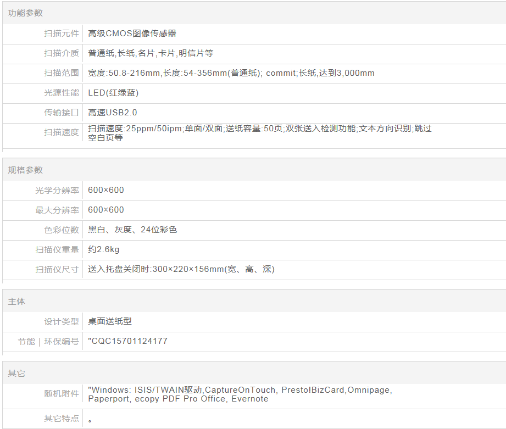Click the 规格参数 section header
Screen dimensions: 506x429
25,170
